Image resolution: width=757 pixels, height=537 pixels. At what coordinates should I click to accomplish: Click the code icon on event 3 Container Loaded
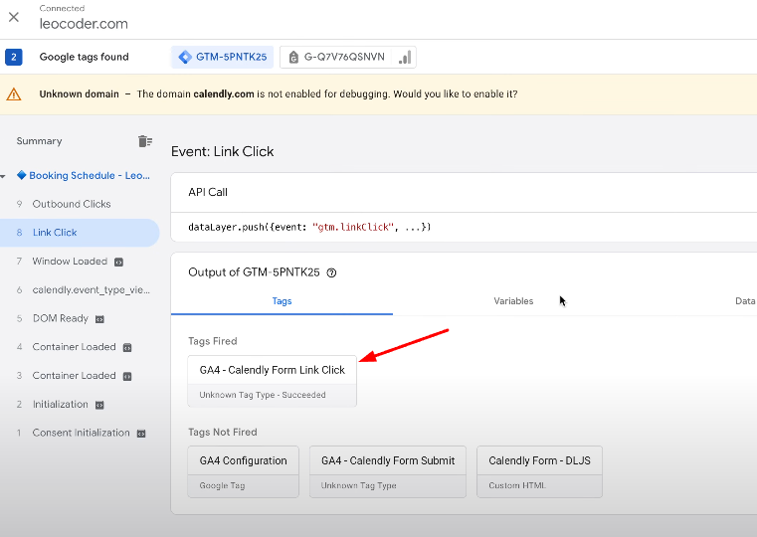click(x=127, y=376)
